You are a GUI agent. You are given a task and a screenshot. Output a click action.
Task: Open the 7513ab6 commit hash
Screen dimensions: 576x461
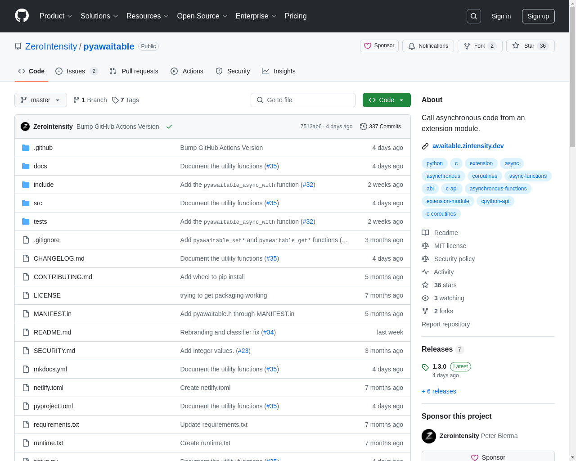click(x=311, y=127)
